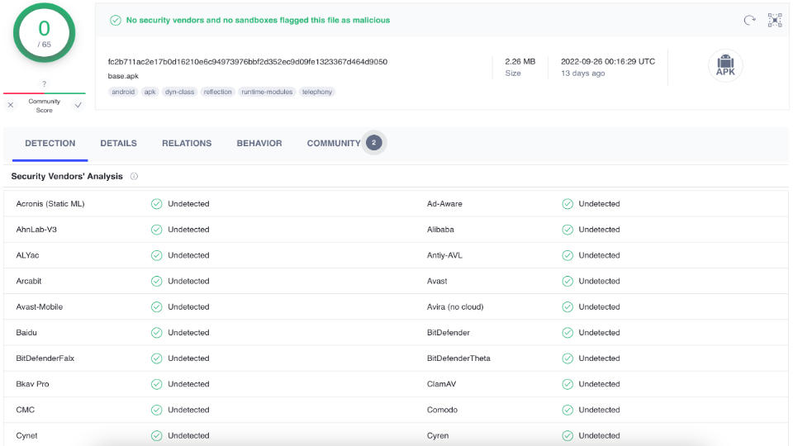Click Arcabit undetected check icon
The height and width of the screenshot is (446, 793).
[x=157, y=281]
